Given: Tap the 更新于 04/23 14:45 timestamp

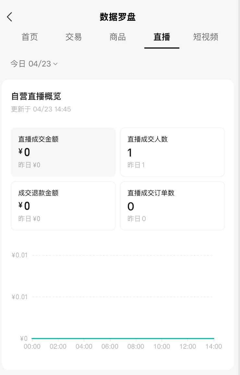Looking at the screenshot, I should click(41, 109).
